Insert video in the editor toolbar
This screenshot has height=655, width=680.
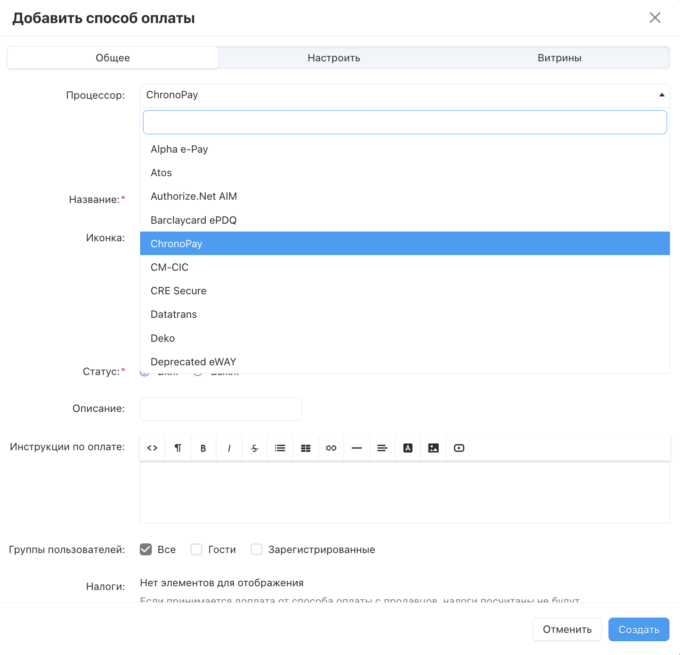[459, 448]
